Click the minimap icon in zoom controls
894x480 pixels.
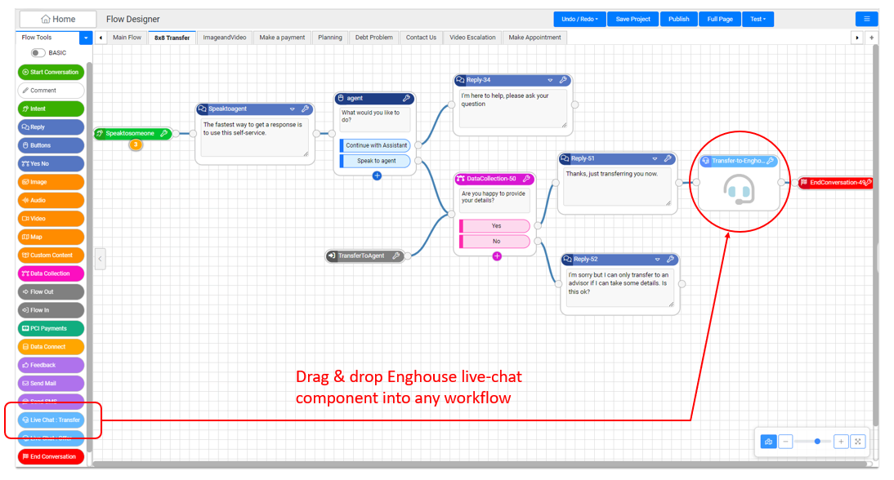coord(768,441)
